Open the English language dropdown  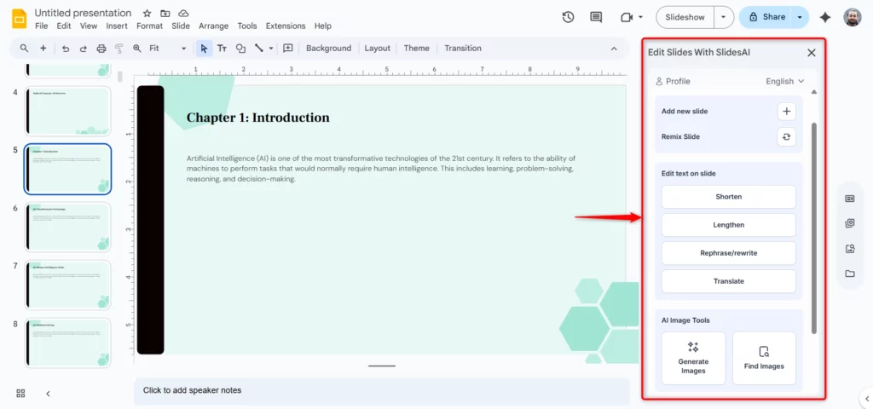click(784, 82)
